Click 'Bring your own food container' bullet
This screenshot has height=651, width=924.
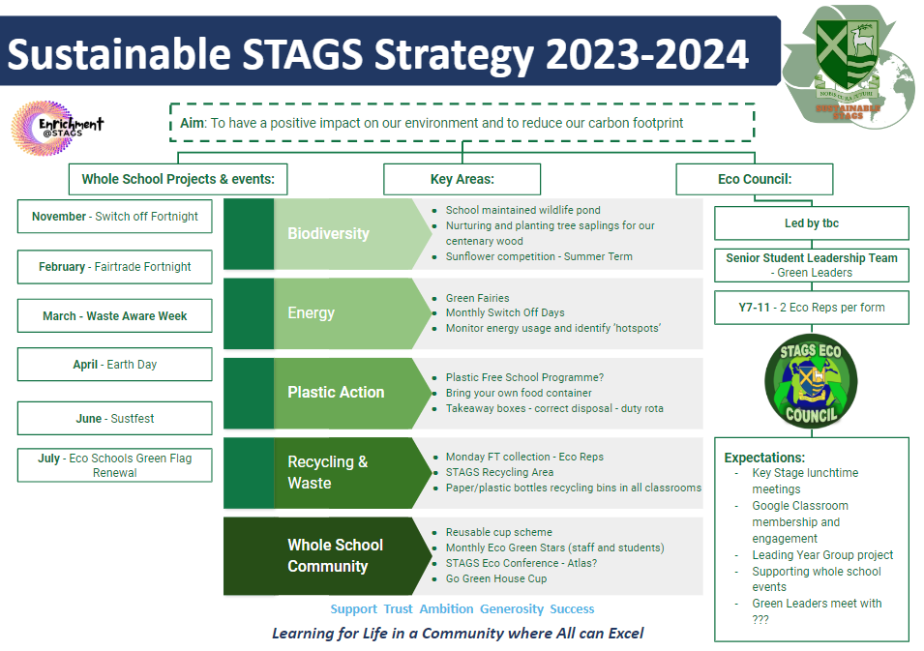(x=519, y=393)
